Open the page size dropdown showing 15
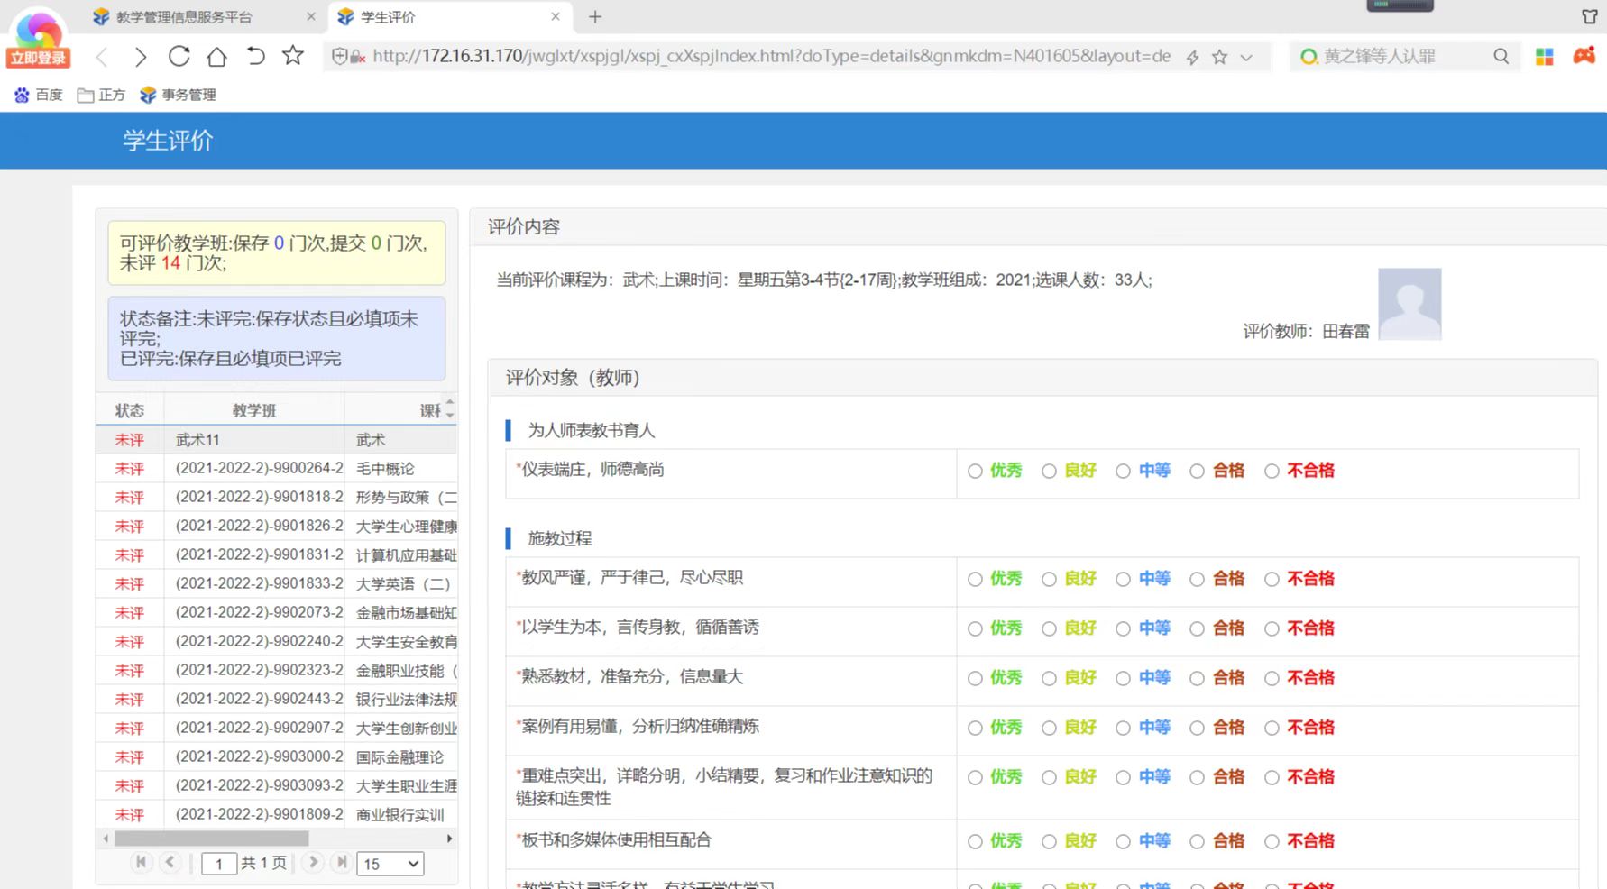This screenshot has height=889, width=1607. tap(390, 864)
